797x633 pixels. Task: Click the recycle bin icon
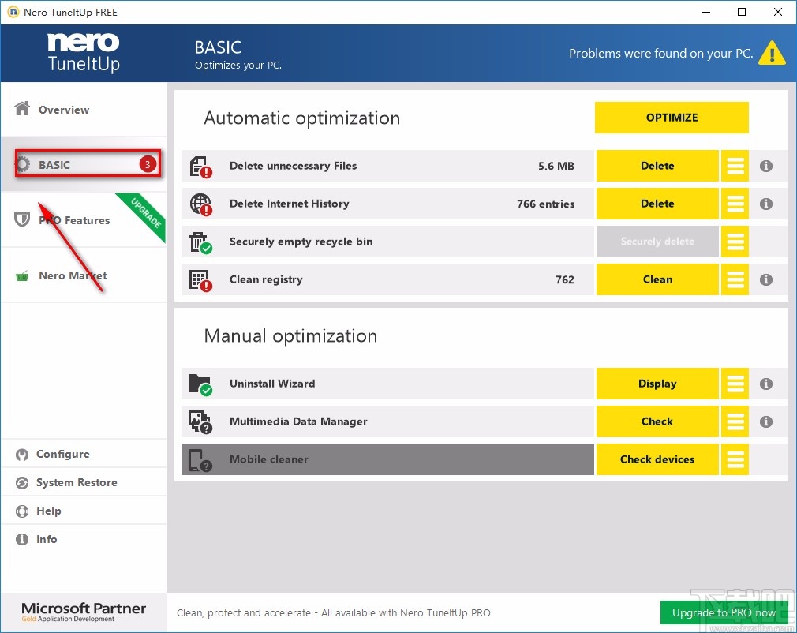pos(200,242)
